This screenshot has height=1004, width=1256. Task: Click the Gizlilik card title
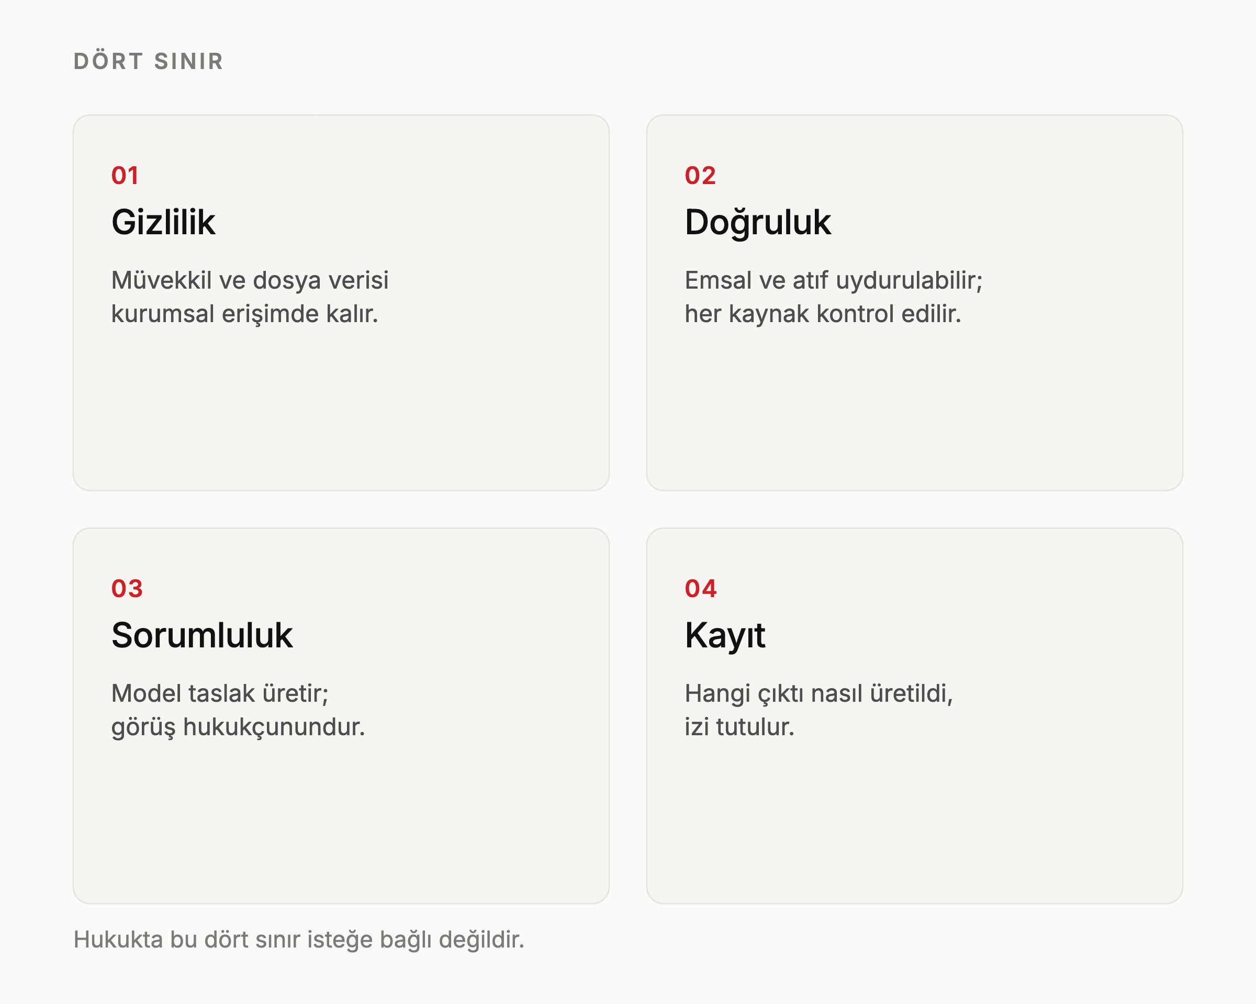[x=163, y=222]
